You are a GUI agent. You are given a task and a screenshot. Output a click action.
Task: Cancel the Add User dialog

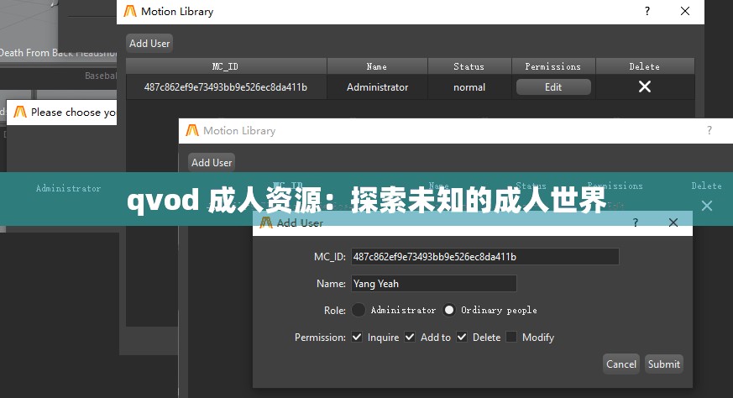tap(620, 364)
